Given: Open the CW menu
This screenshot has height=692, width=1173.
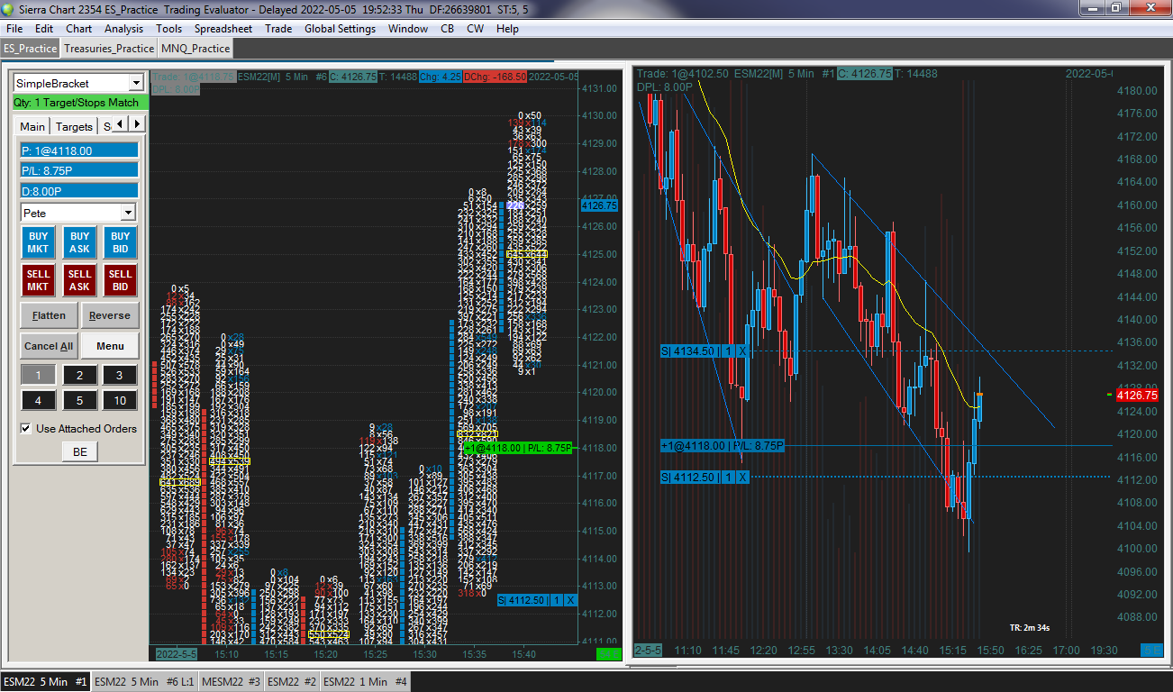Looking at the screenshot, I should (475, 28).
